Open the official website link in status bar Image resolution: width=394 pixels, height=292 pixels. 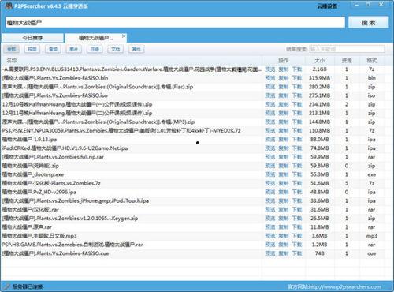click(x=334, y=286)
